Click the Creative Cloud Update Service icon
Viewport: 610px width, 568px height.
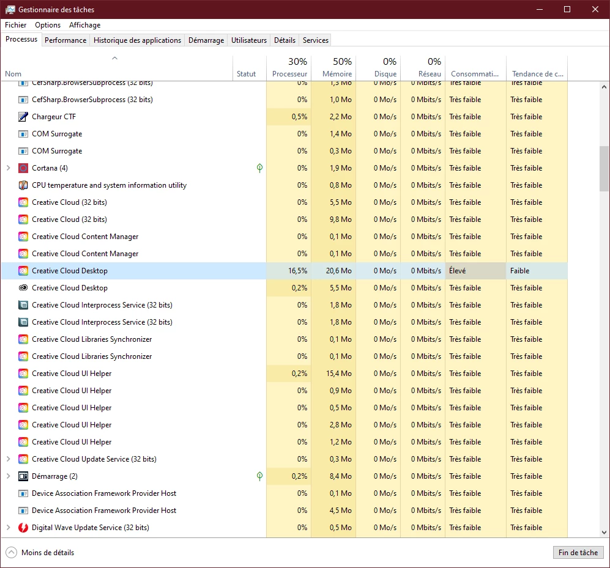pos(23,459)
